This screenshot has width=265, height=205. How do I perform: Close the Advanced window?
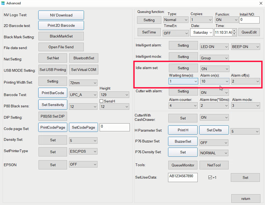[260, 3]
